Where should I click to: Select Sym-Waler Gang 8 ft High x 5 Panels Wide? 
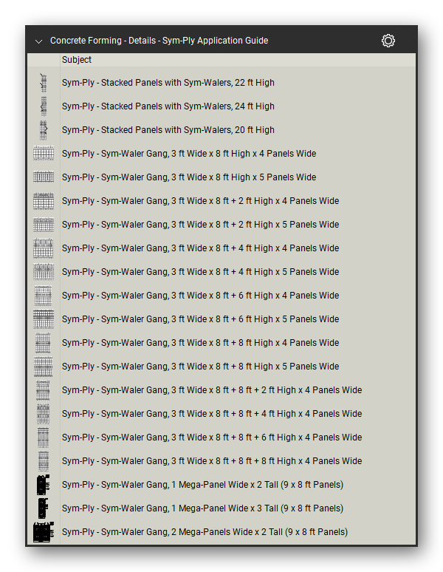point(189,177)
